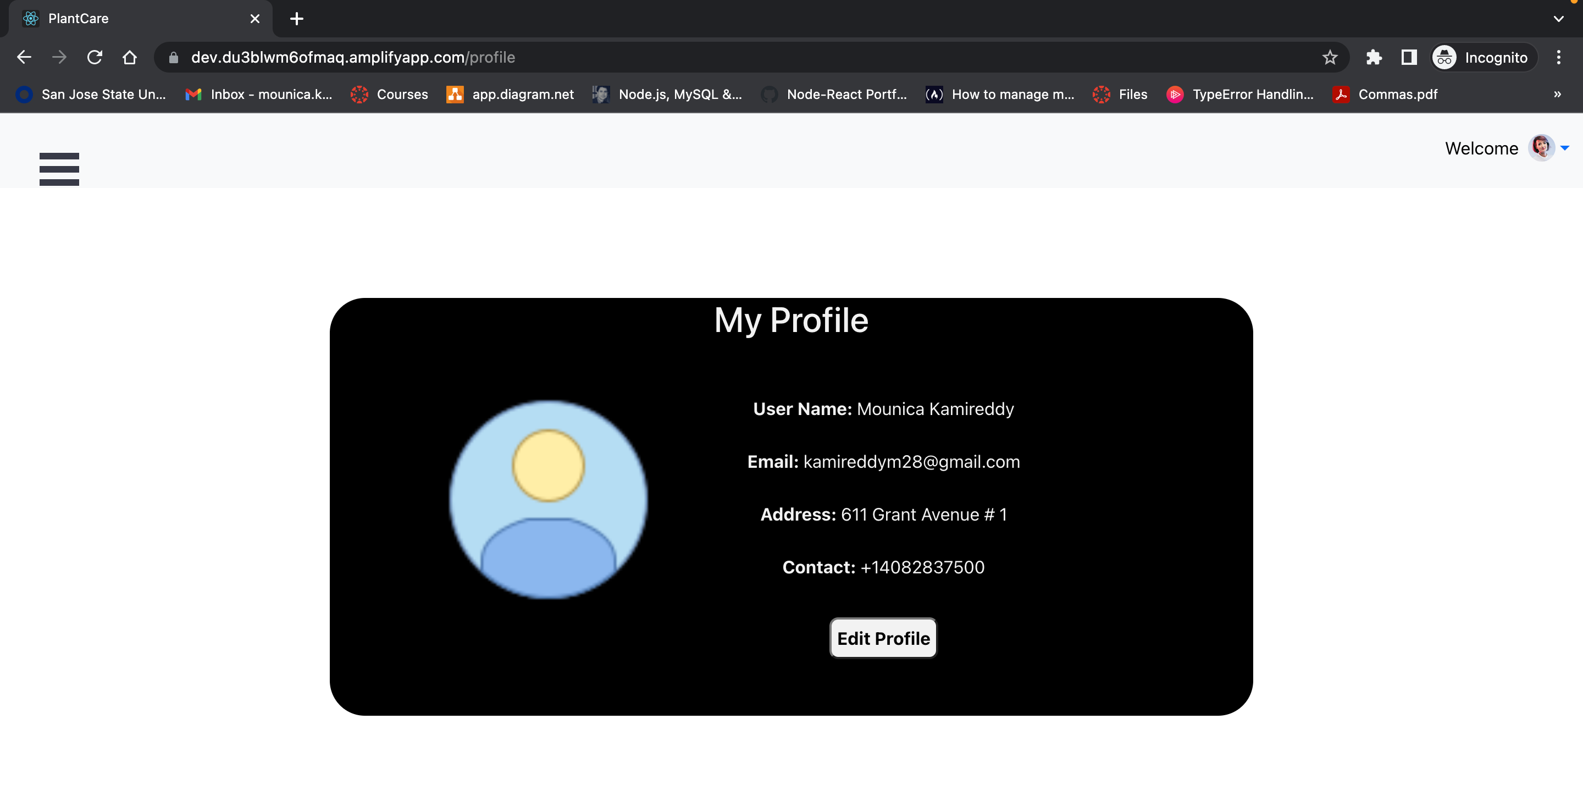Open Chrome three-dot menu

click(1559, 57)
